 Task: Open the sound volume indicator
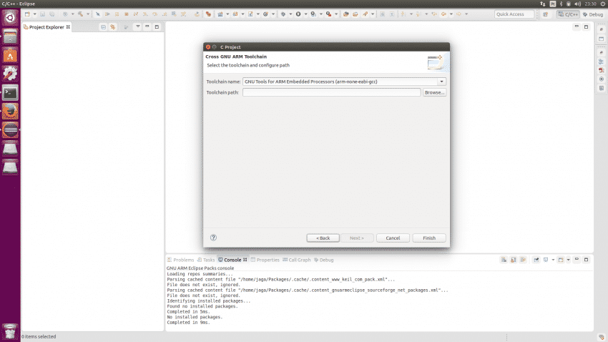[x=577, y=4]
